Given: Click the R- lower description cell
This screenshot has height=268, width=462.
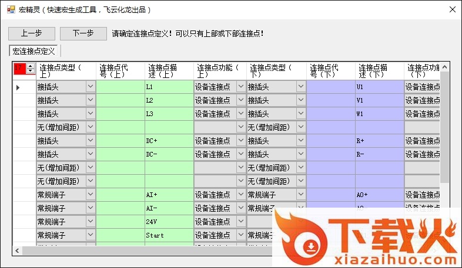Looking at the screenshot, I should click(380, 155).
